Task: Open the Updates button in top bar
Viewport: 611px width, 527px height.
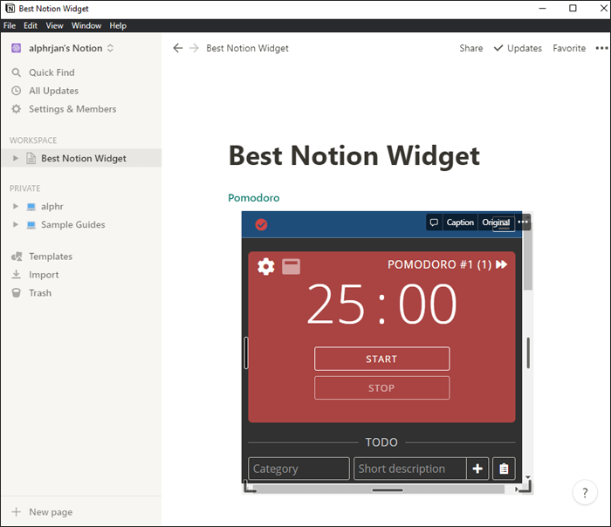Action: tap(518, 48)
